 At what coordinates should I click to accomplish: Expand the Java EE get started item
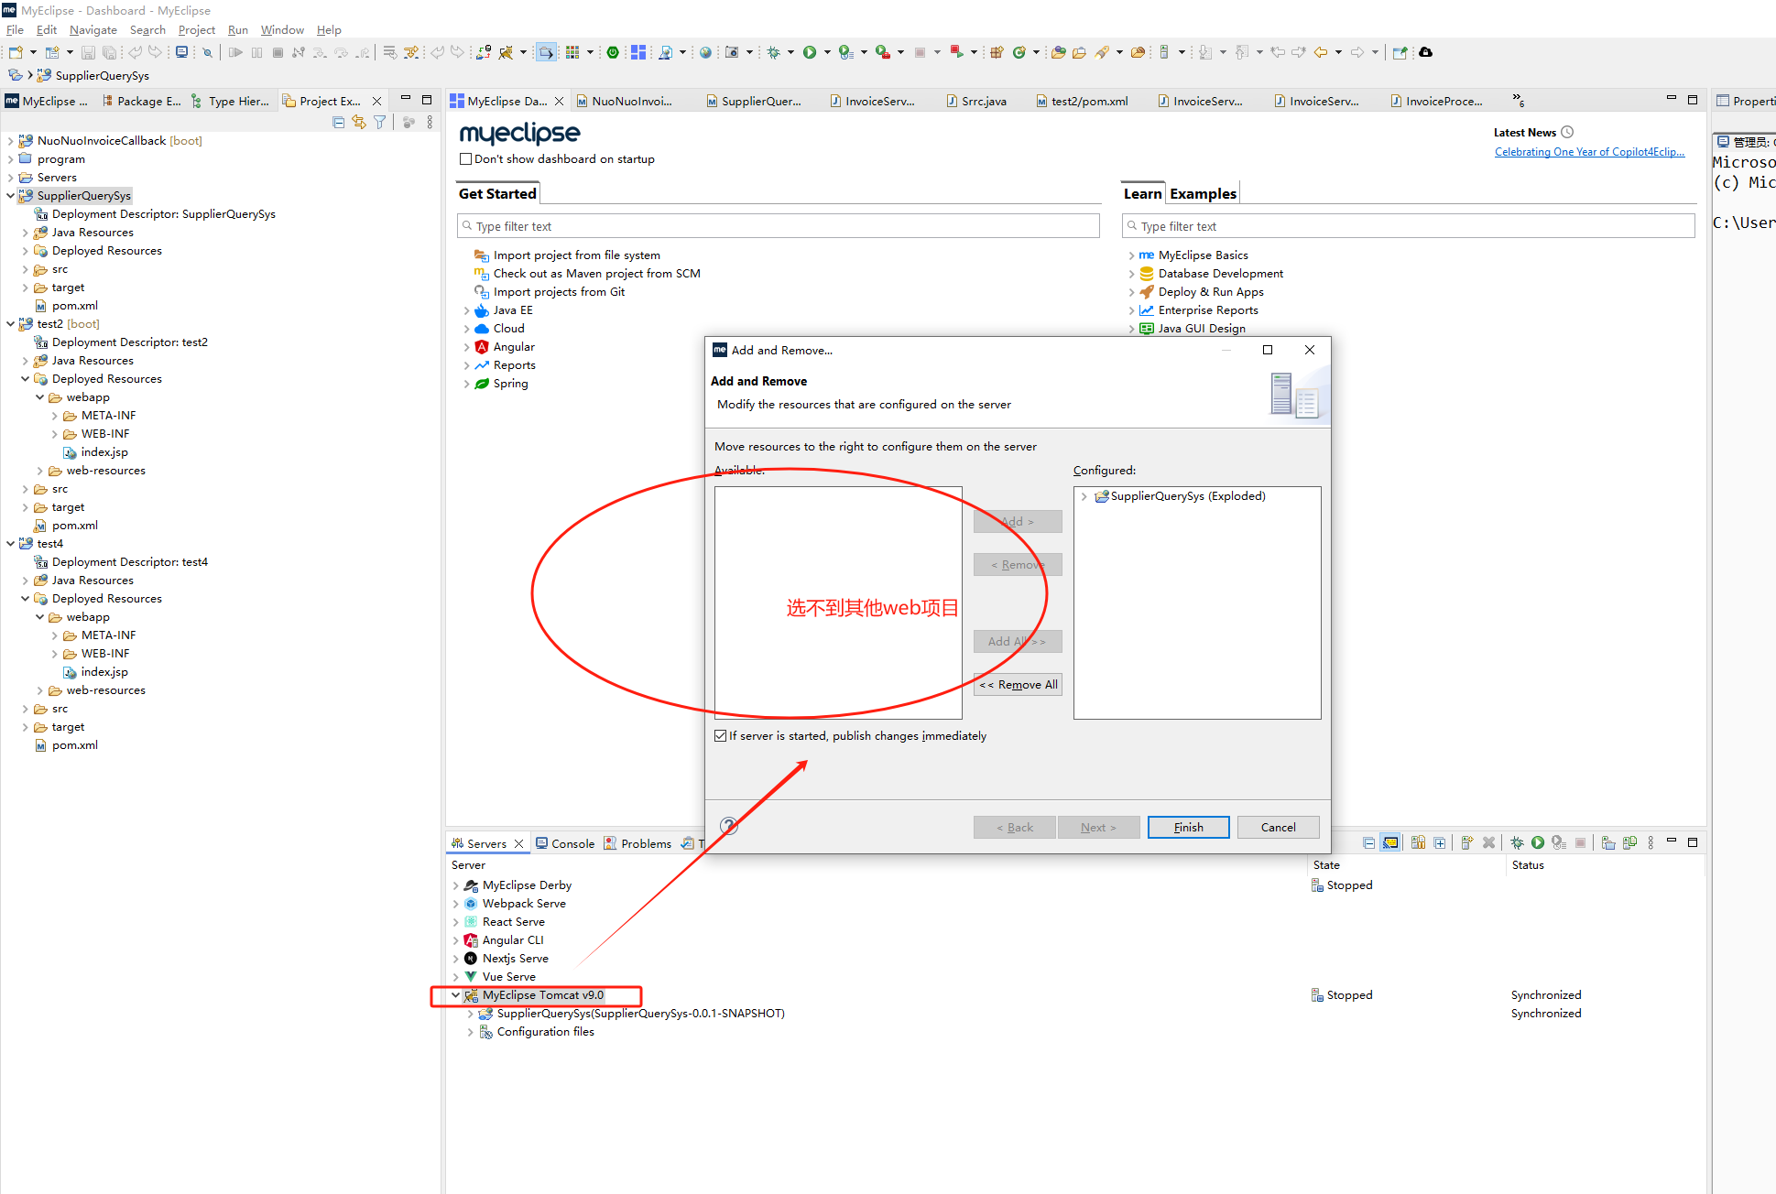pyautogui.click(x=466, y=310)
